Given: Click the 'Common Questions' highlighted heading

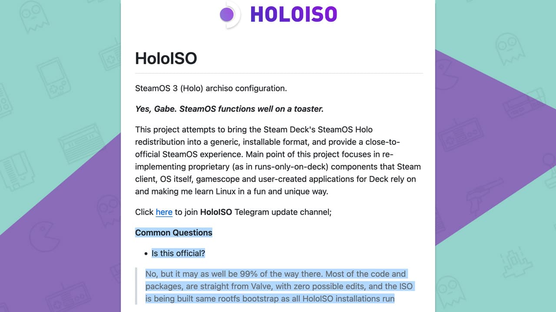Looking at the screenshot, I should (x=174, y=233).
